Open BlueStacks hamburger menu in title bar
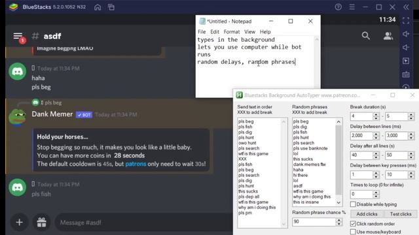 pos(352,7)
